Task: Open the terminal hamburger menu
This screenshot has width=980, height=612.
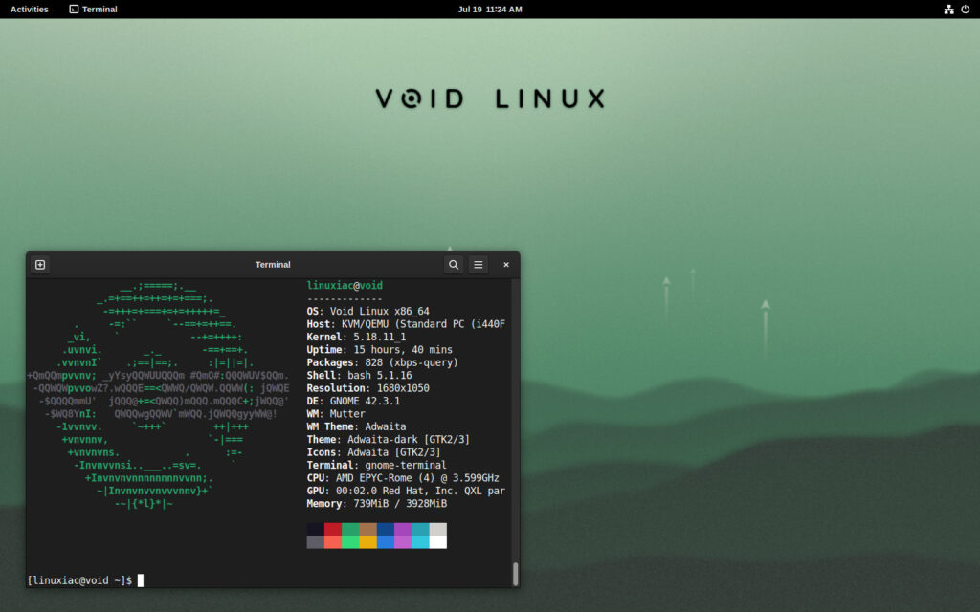Action: [479, 265]
